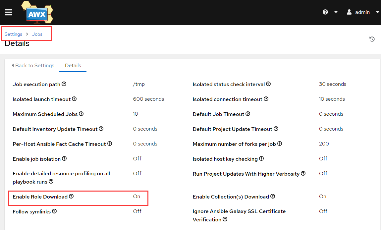Show help for Ignore Galaxy SSL Verification

pos(225,219)
